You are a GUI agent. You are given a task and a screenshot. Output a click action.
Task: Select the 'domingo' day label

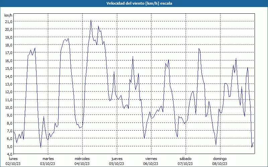220,159
